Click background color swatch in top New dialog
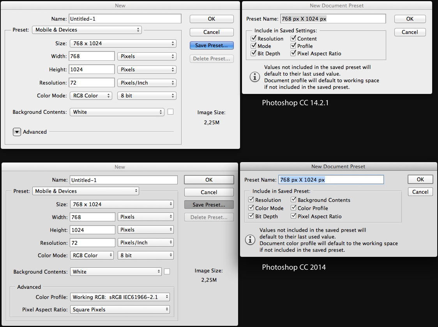Screen dimensions: 438x327 click(170, 112)
